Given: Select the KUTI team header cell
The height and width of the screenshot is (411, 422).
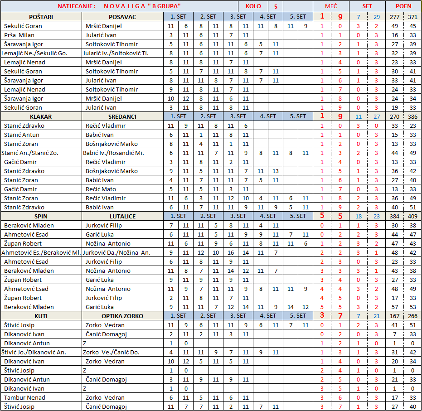Looking at the screenshot, I should tap(41, 316).
